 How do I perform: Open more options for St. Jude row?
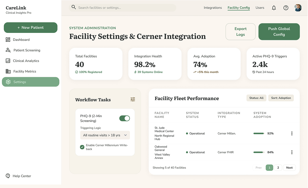coord(292,133)
